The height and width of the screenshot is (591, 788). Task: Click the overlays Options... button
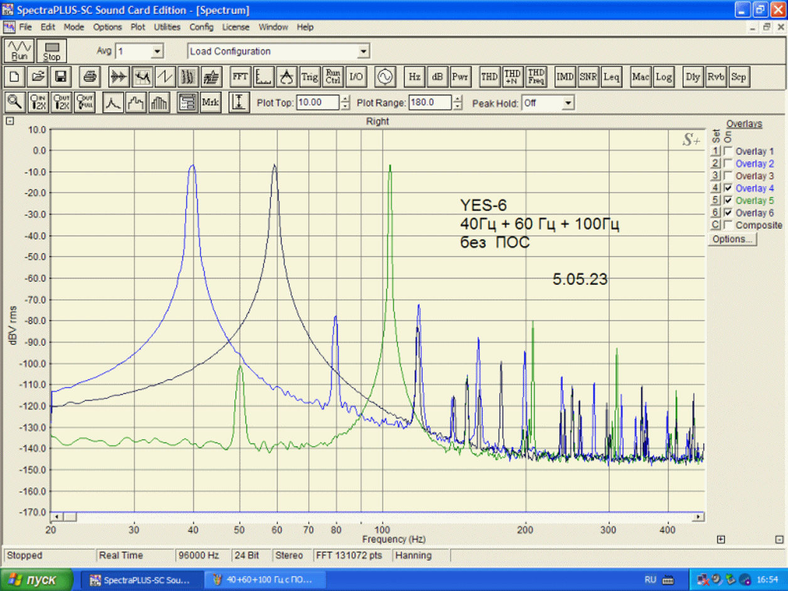[732, 239]
